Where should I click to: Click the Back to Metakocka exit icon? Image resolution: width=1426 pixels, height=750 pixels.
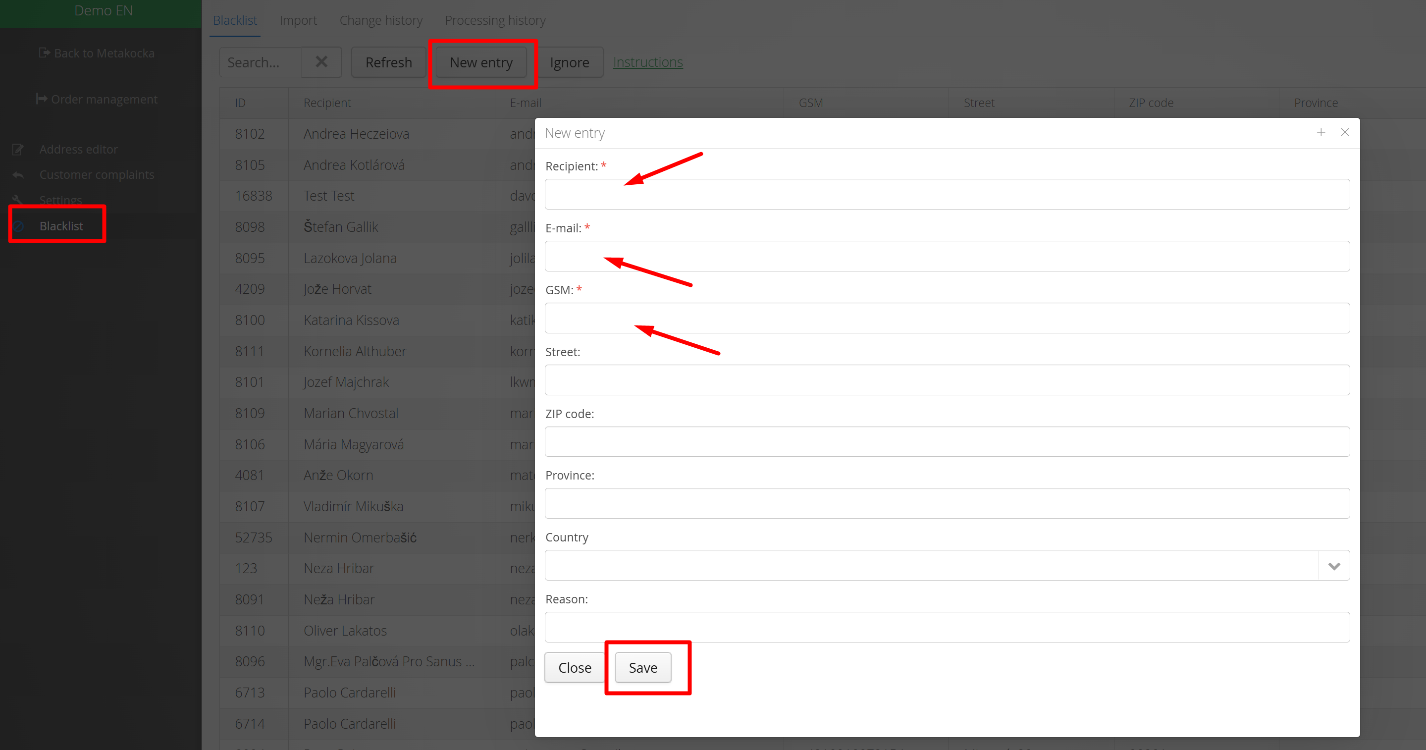(44, 53)
